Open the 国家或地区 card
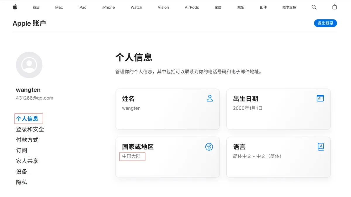The image size is (351, 197). (168, 157)
